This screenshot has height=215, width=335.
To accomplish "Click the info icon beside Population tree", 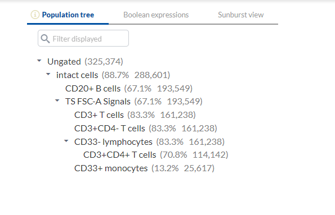I will [x=35, y=15].
